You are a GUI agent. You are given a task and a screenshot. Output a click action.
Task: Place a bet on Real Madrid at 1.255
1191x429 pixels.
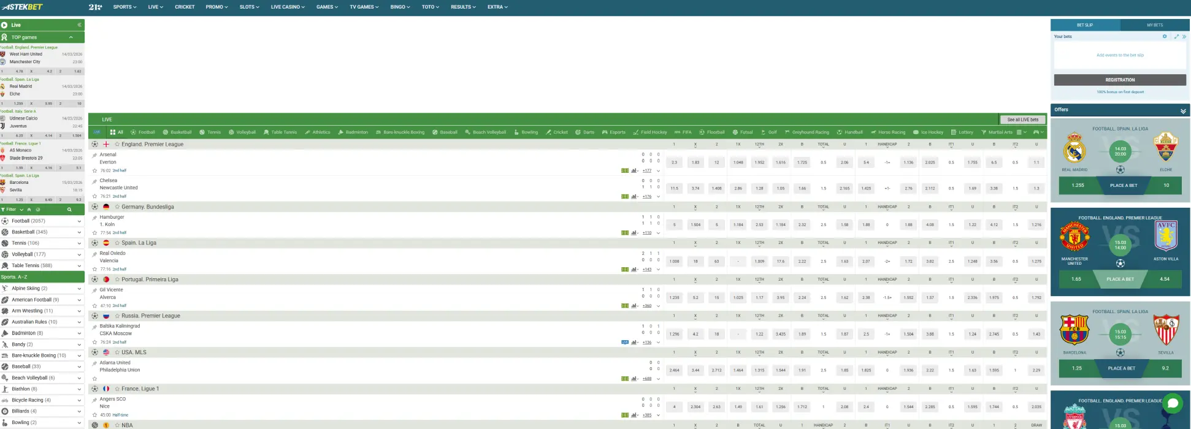(1077, 185)
